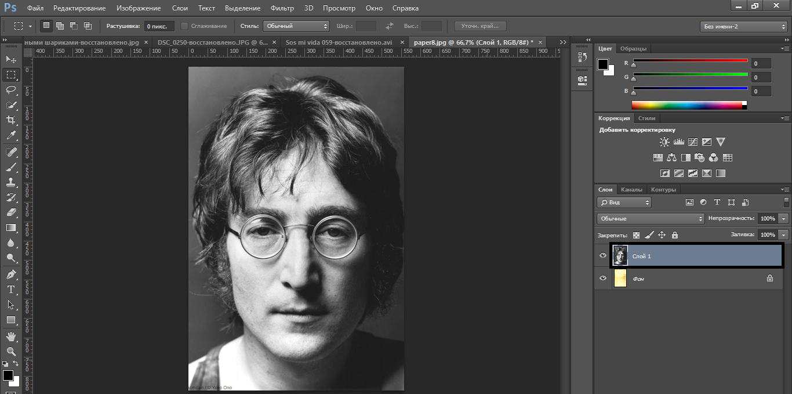The height and width of the screenshot is (394, 792).
Task: Select the Crop tool
Action: coord(11,120)
